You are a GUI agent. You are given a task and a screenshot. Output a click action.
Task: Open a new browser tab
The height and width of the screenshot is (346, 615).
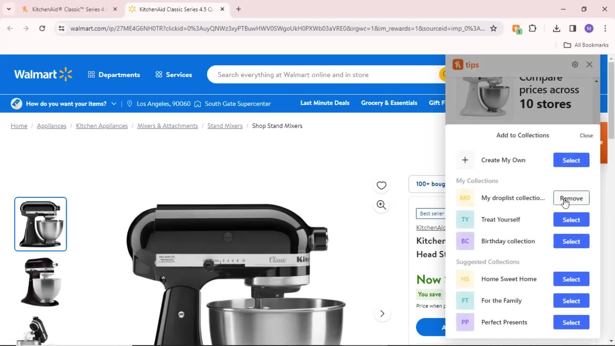[x=238, y=9]
